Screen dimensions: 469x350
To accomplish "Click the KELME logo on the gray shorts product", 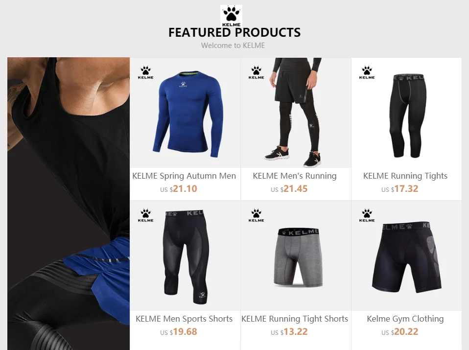I will click(257, 215).
